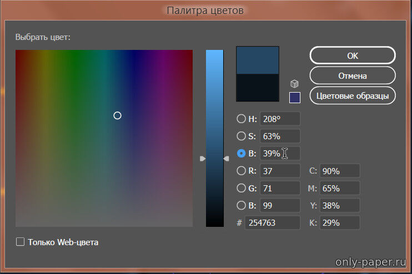Enable the Только Web-цвета checkbox
This screenshot has height=274, width=412.
[x=21, y=242]
